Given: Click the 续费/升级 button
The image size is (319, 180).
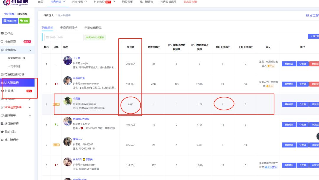Looking at the screenshot, I should [x=10, y=21].
